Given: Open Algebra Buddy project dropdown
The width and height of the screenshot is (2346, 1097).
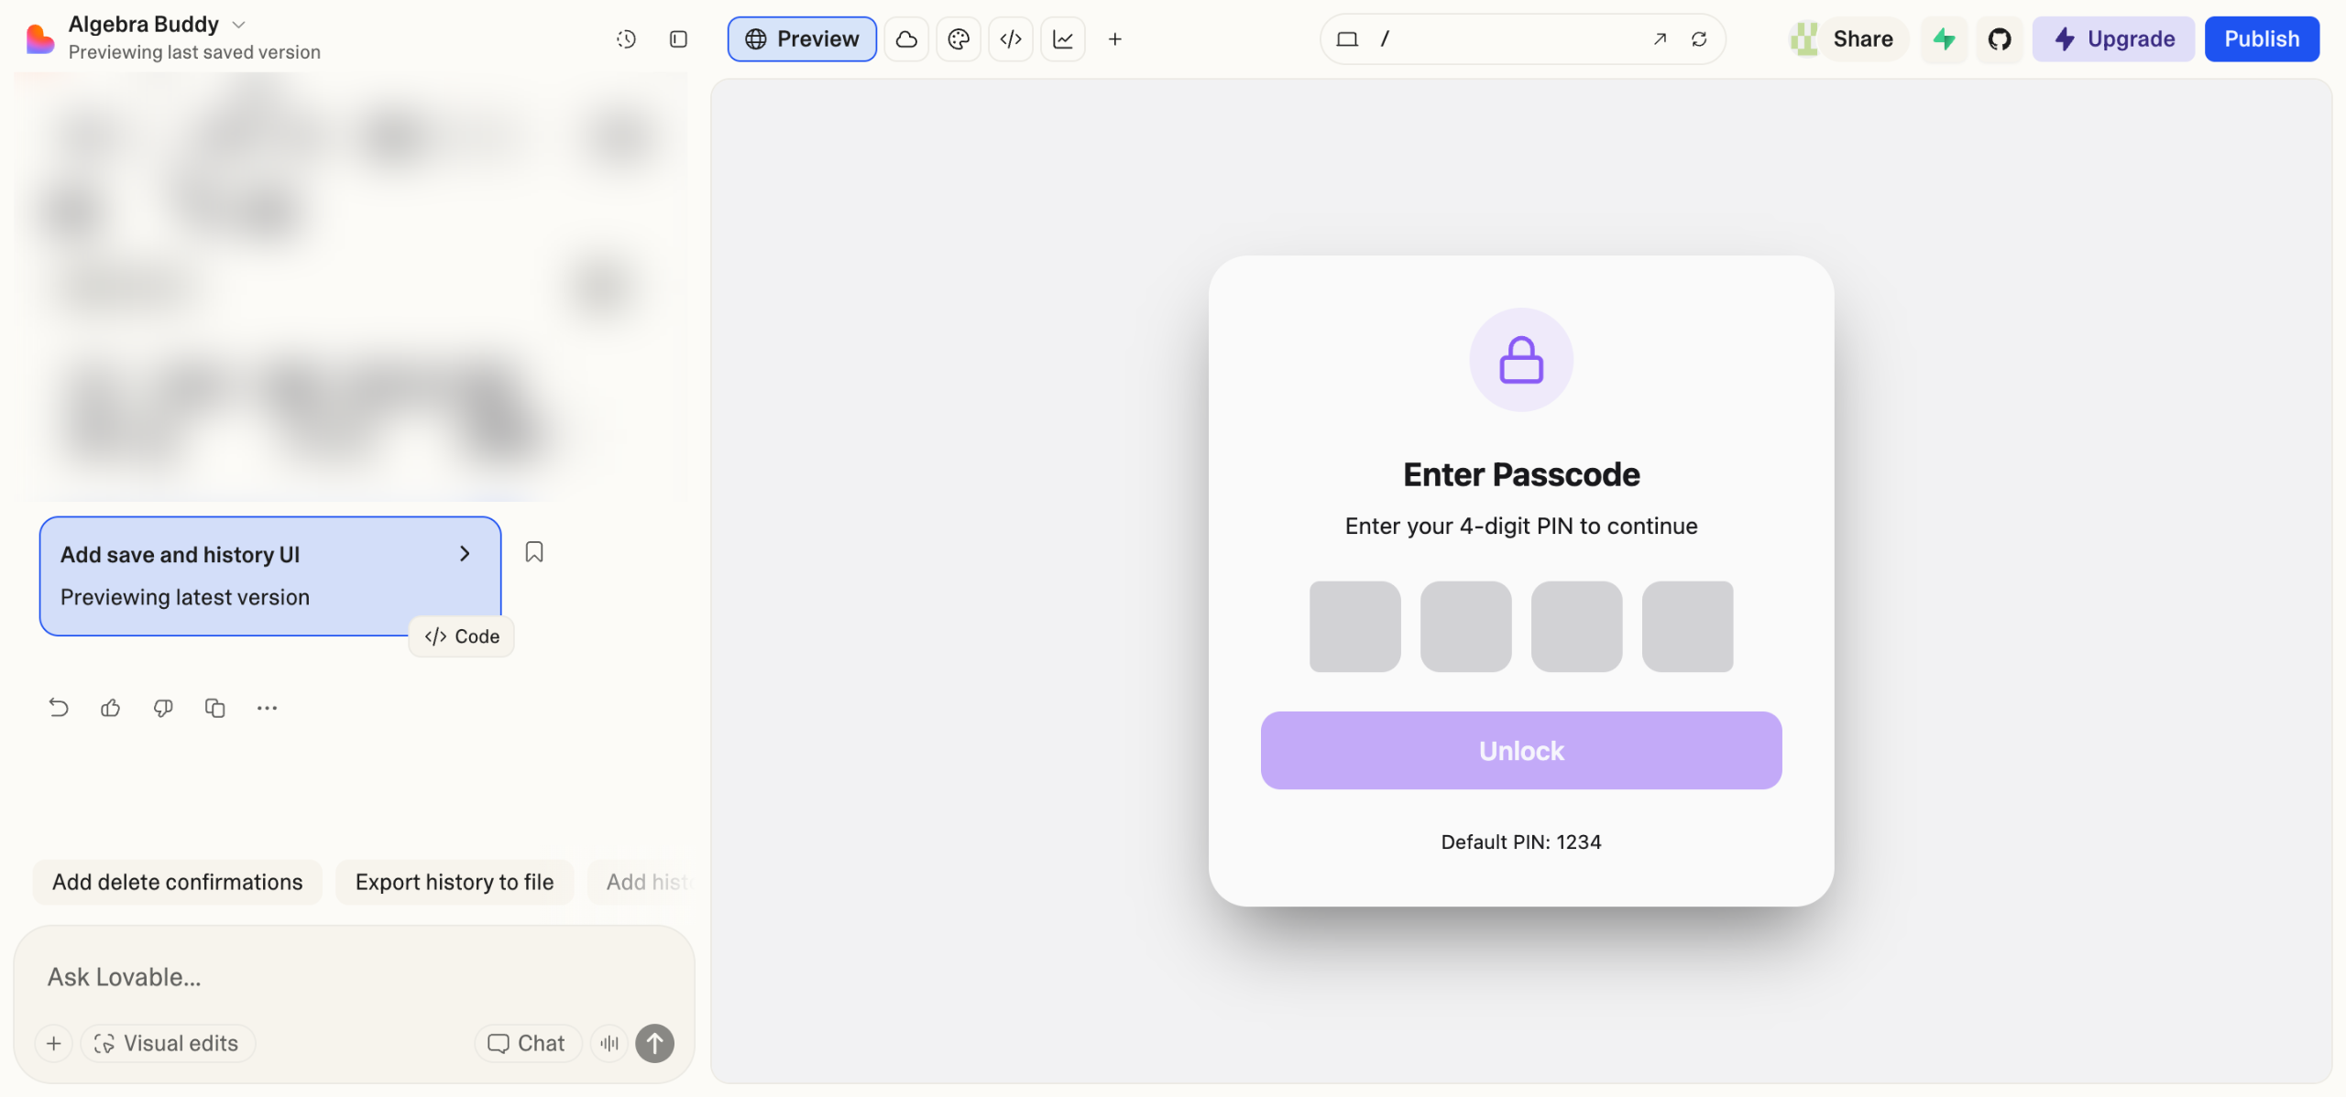Looking at the screenshot, I should [x=238, y=25].
